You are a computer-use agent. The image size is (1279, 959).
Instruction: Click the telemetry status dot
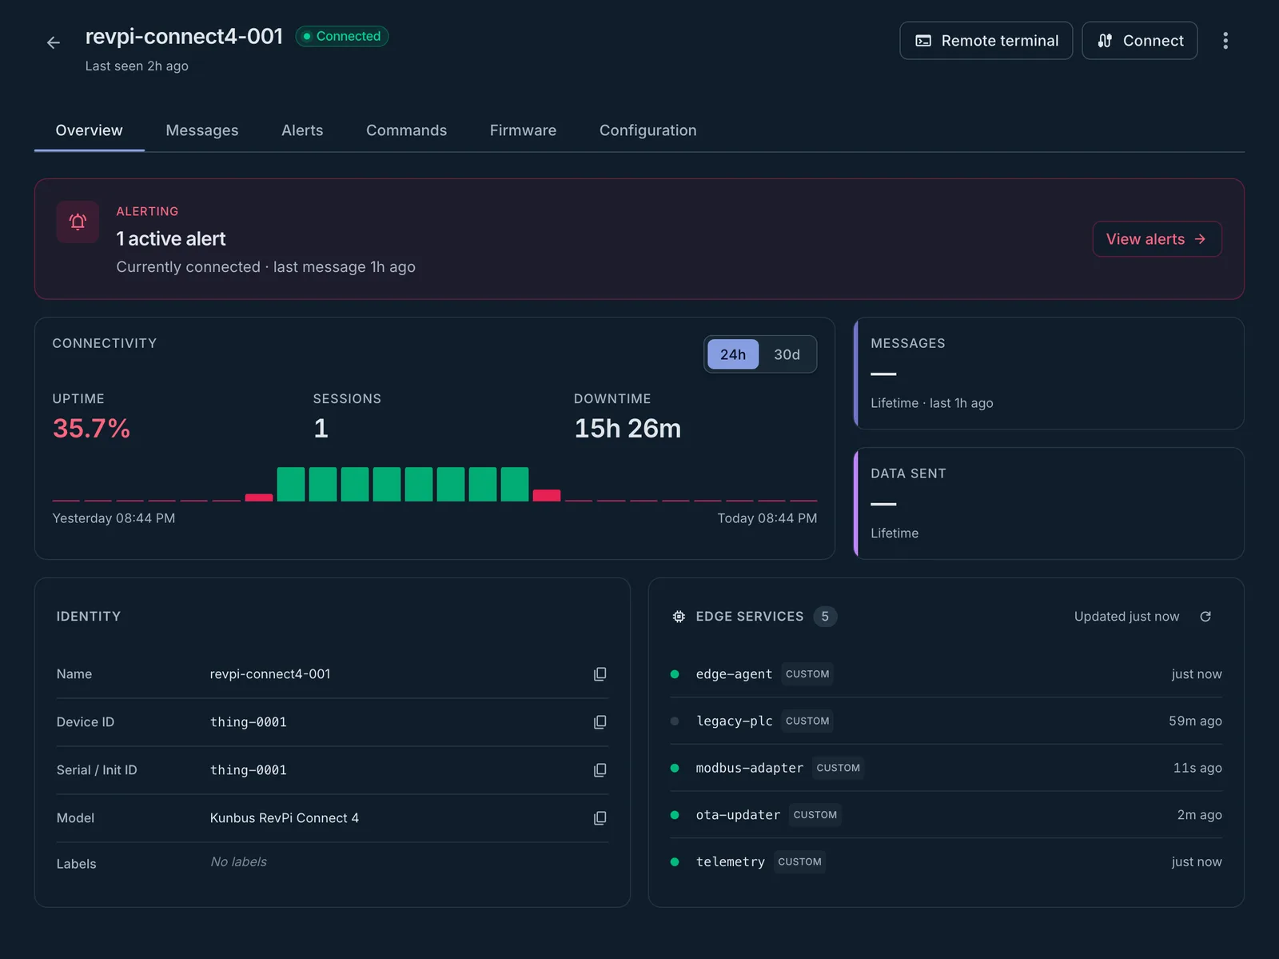point(675,862)
